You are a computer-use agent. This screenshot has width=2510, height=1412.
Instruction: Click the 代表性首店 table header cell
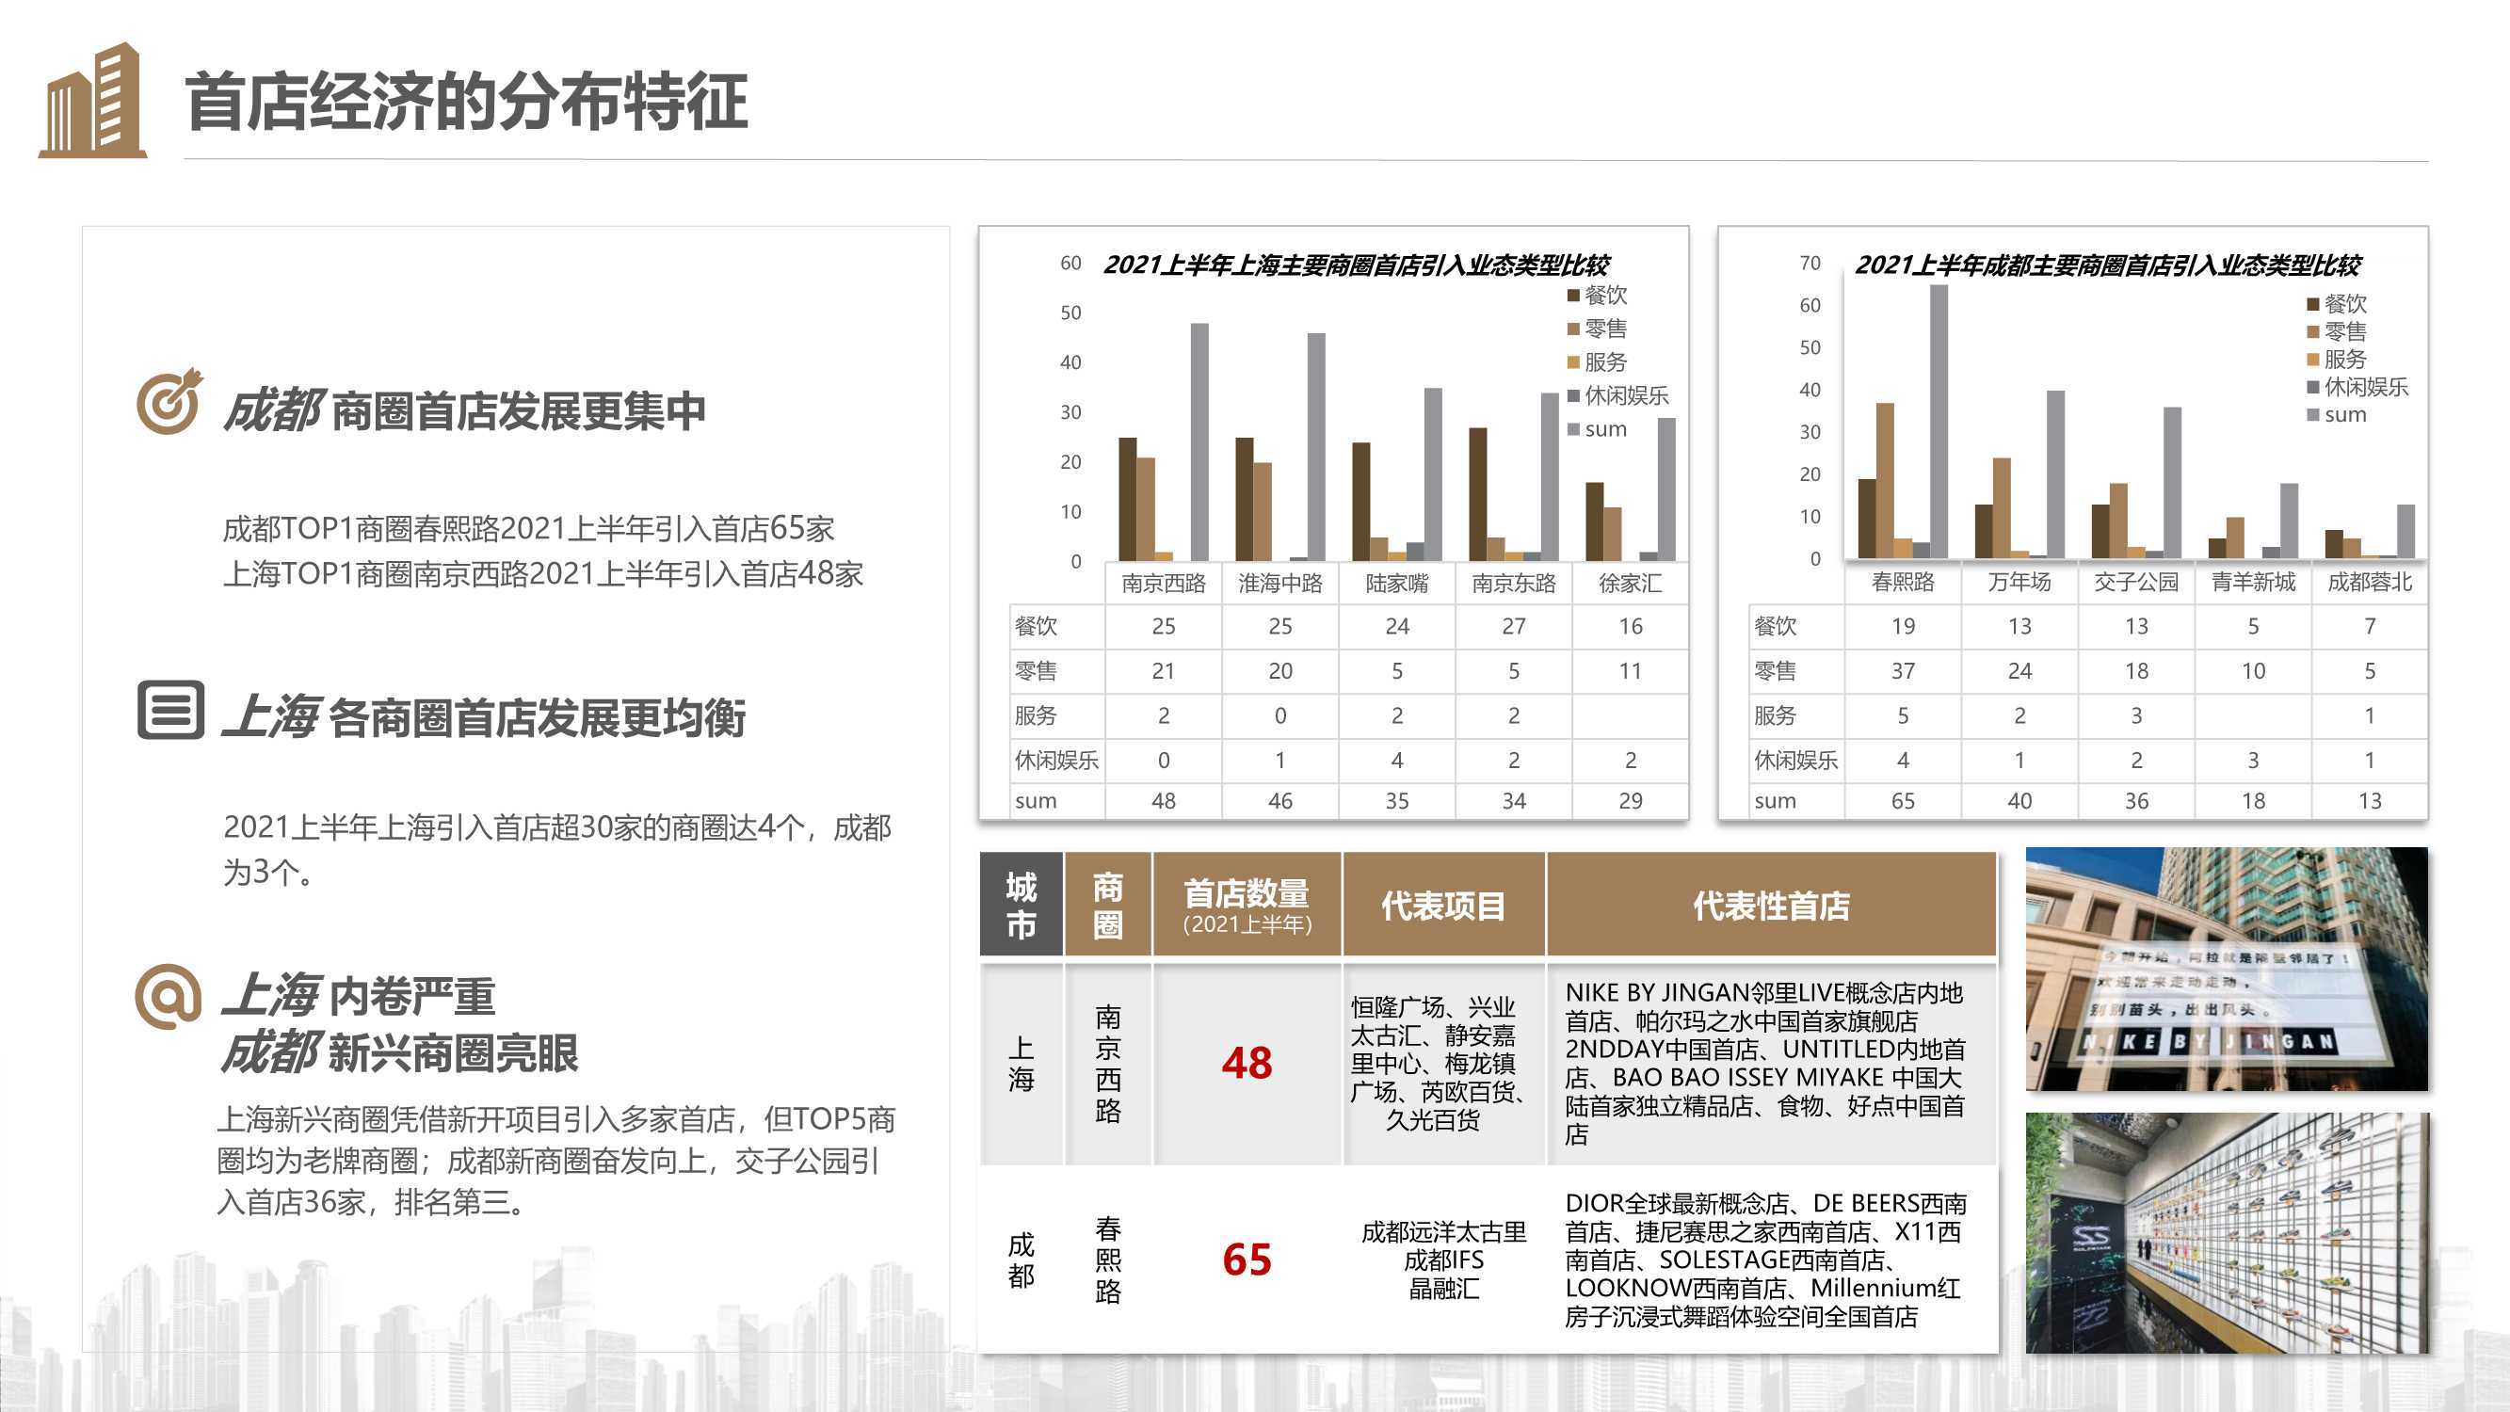point(1772,906)
